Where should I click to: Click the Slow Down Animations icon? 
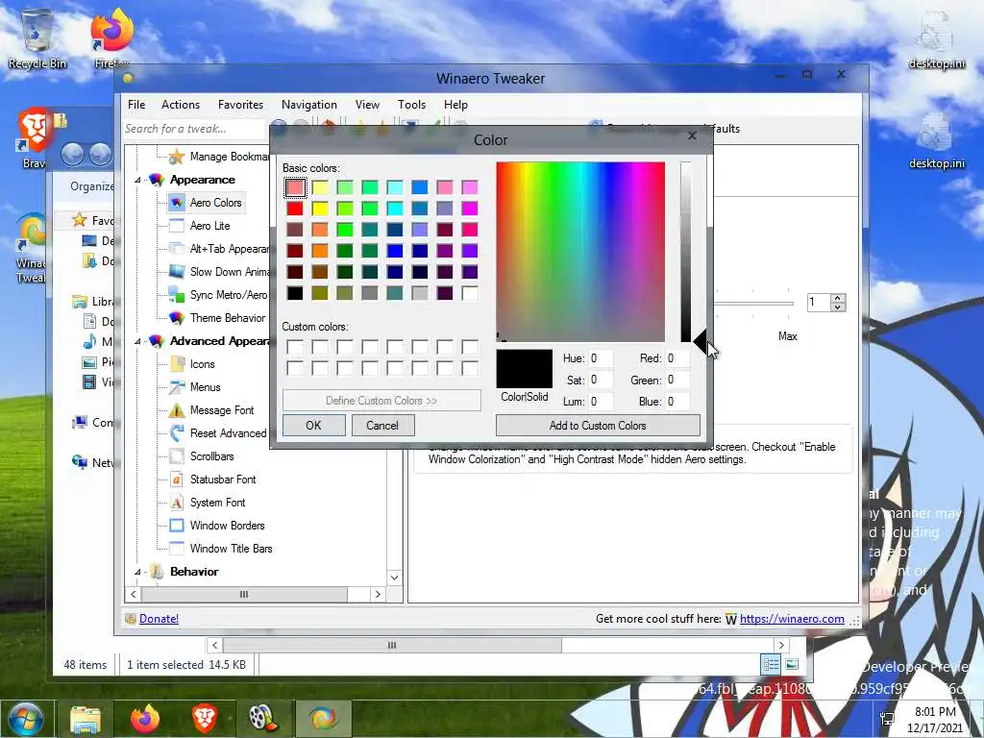coord(177,272)
